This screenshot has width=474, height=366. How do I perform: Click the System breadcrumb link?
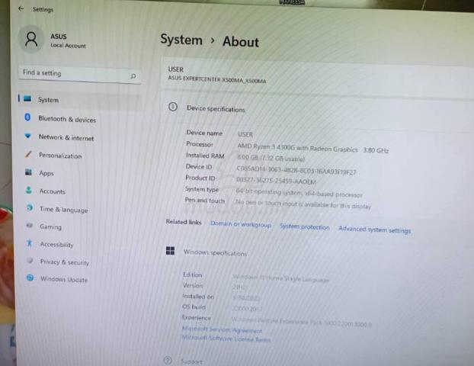click(181, 40)
